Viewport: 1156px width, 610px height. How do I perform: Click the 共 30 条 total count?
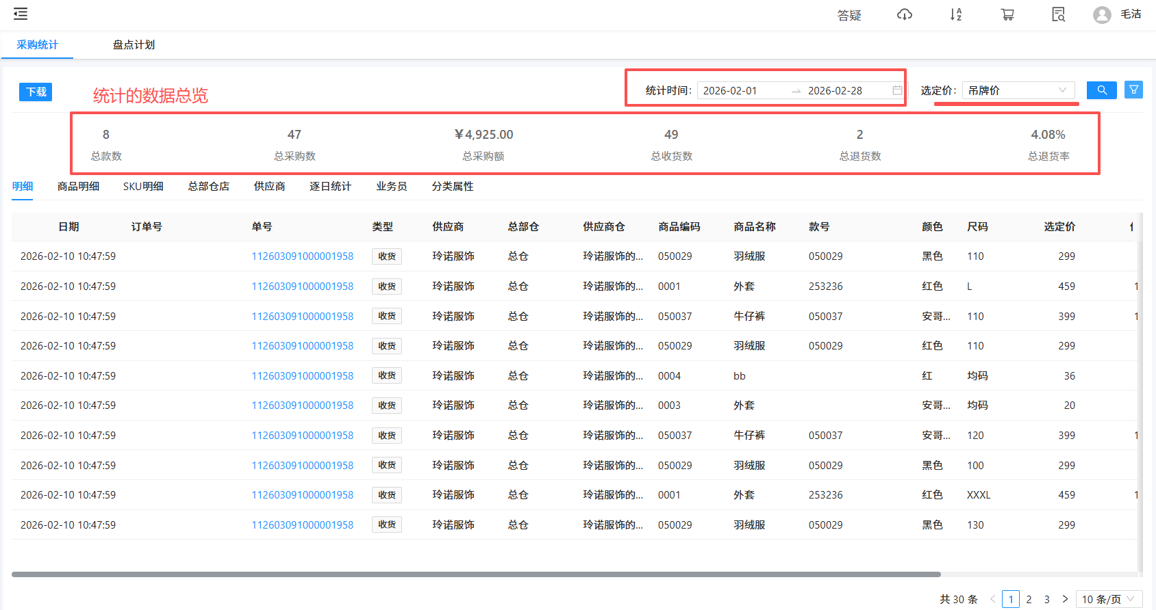tap(959, 599)
